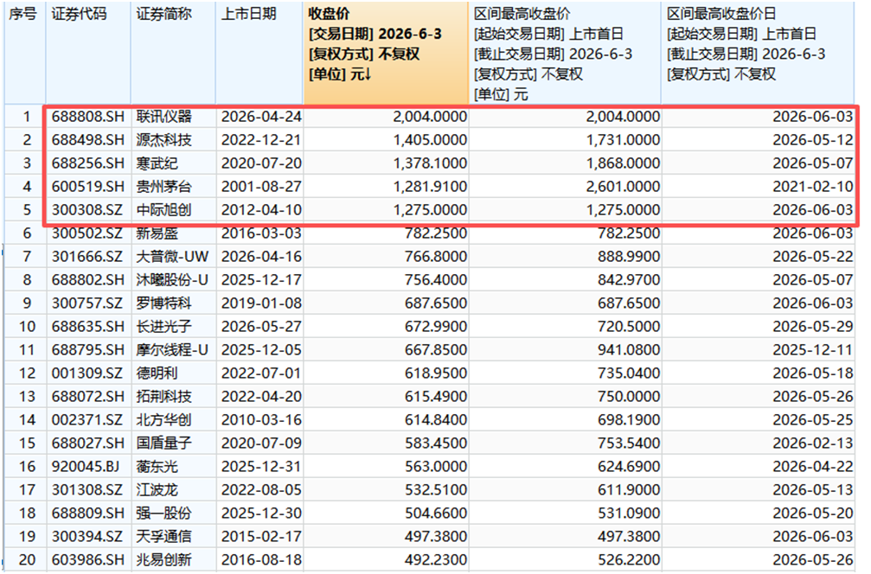Screen dimensions: 871x574
Task: Select the 新易盛 name cell
Action: 173,233
